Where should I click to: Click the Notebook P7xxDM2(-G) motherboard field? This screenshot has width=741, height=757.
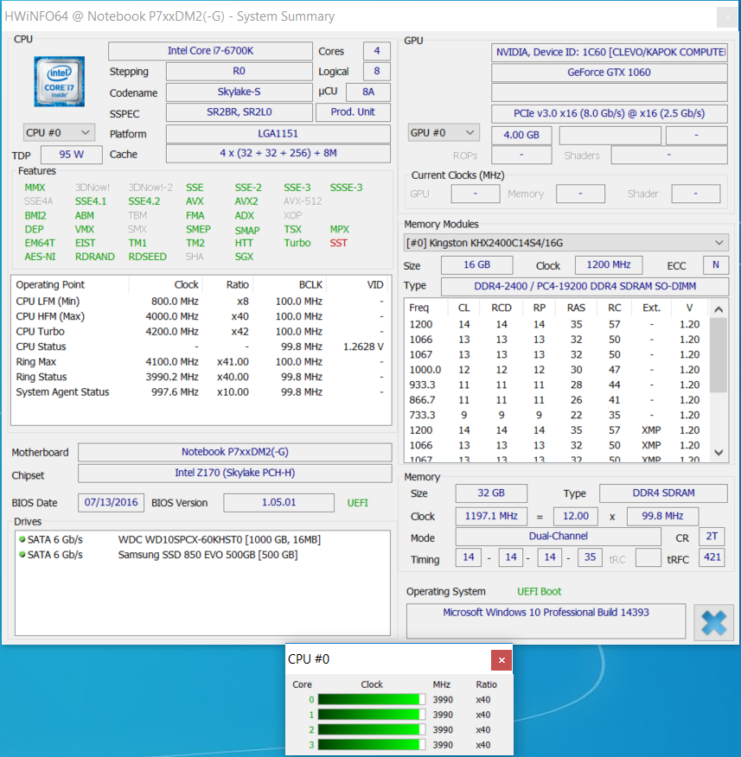pos(235,452)
